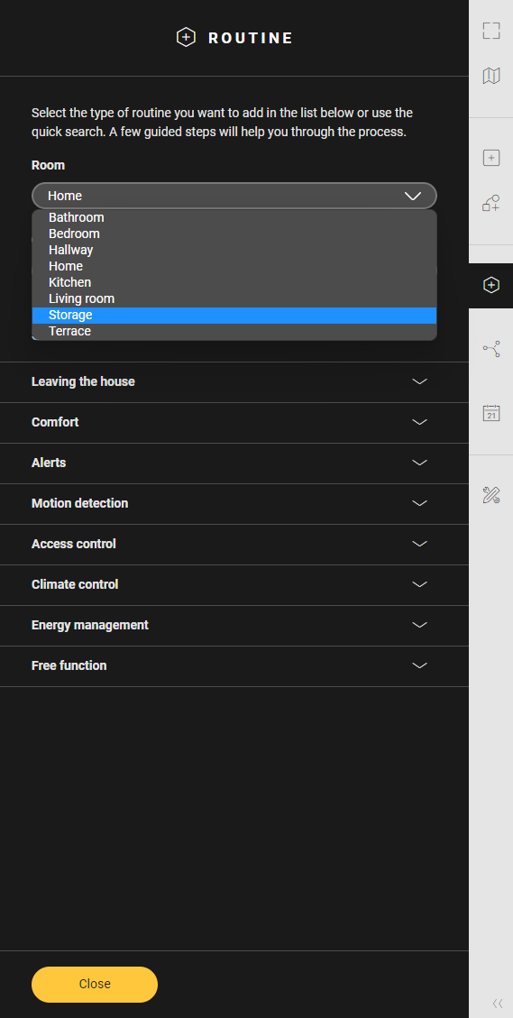Viewport: 513px width, 1018px height.
Task: Open the fullscreen frame icon in sidebar
Action: coord(491,31)
